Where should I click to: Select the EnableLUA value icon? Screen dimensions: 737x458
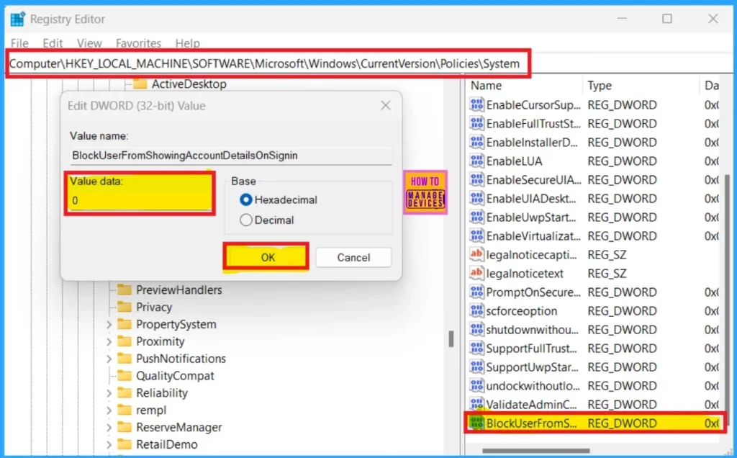[476, 161]
